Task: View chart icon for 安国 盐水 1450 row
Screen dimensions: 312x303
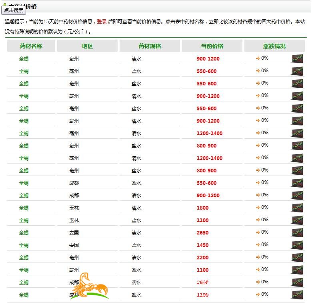Action: (297, 245)
